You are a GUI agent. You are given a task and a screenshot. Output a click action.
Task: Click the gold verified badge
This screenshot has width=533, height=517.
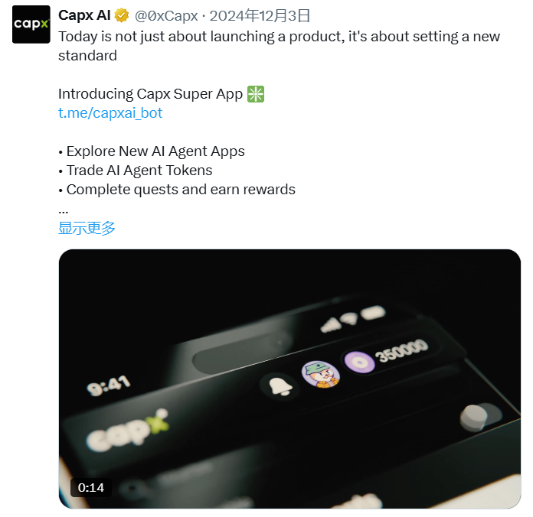(122, 16)
